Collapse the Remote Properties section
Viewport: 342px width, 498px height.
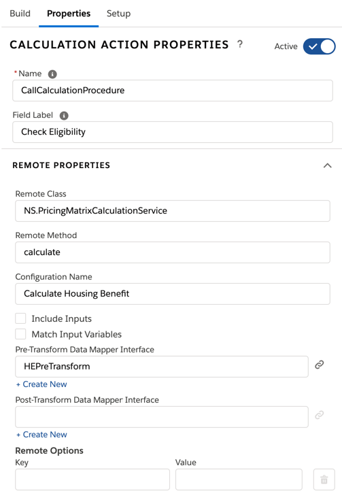pos(328,165)
